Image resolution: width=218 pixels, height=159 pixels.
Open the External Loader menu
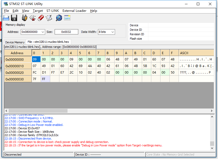click(x=74, y=11)
